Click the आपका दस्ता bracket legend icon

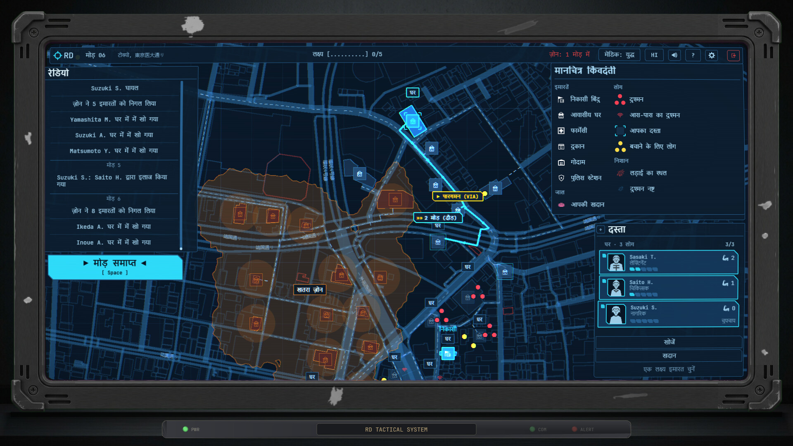click(x=620, y=131)
